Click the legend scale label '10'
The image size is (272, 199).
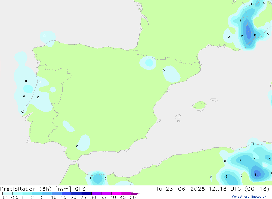(x=54, y=197)
